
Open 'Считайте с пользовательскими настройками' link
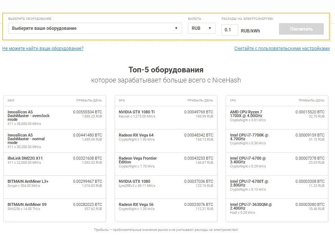tap(282, 48)
